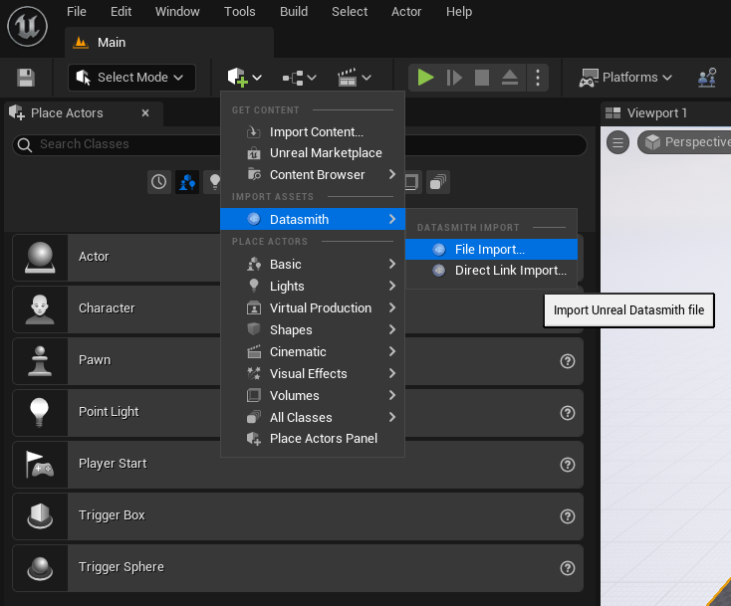Show Recently Placed clock filter
The image size is (731, 606).
(x=159, y=182)
